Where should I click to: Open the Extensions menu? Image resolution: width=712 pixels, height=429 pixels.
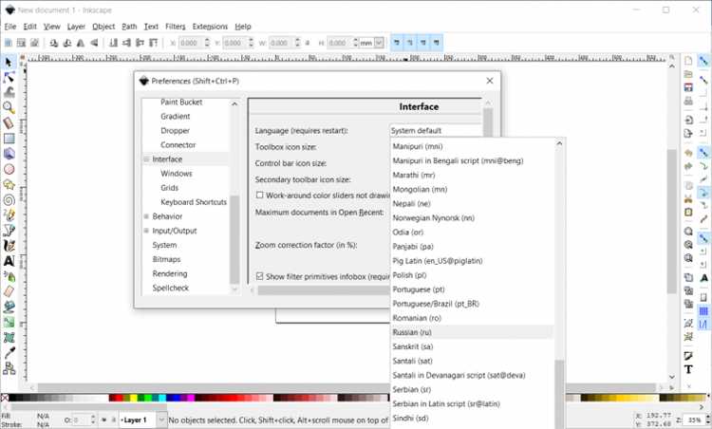[x=210, y=27]
